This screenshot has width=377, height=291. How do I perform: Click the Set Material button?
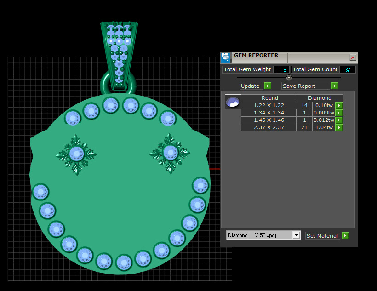click(x=322, y=236)
